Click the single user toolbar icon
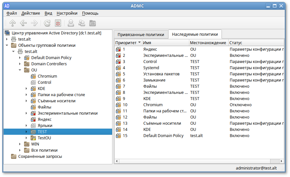This screenshot has height=177, width=290. point(70,23)
